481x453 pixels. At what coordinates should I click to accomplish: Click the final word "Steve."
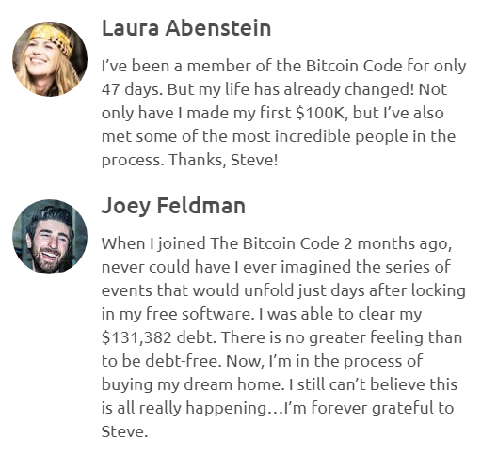[x=124, y=431]
